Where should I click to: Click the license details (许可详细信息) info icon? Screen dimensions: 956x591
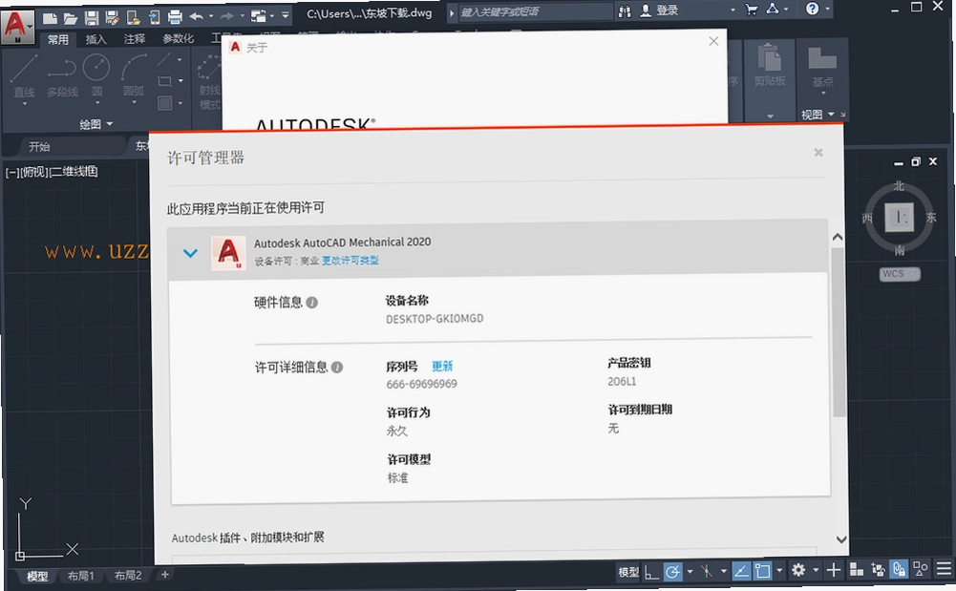[x=336, y=367]
